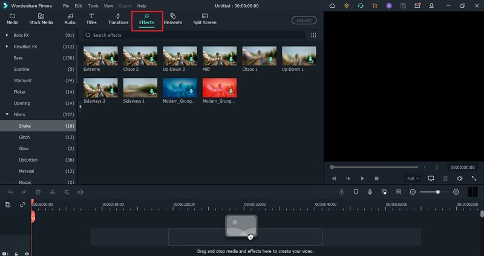This screenshot has width=484, height=256.
Task: Select the Starburst category
Action: tap(38, 80)
